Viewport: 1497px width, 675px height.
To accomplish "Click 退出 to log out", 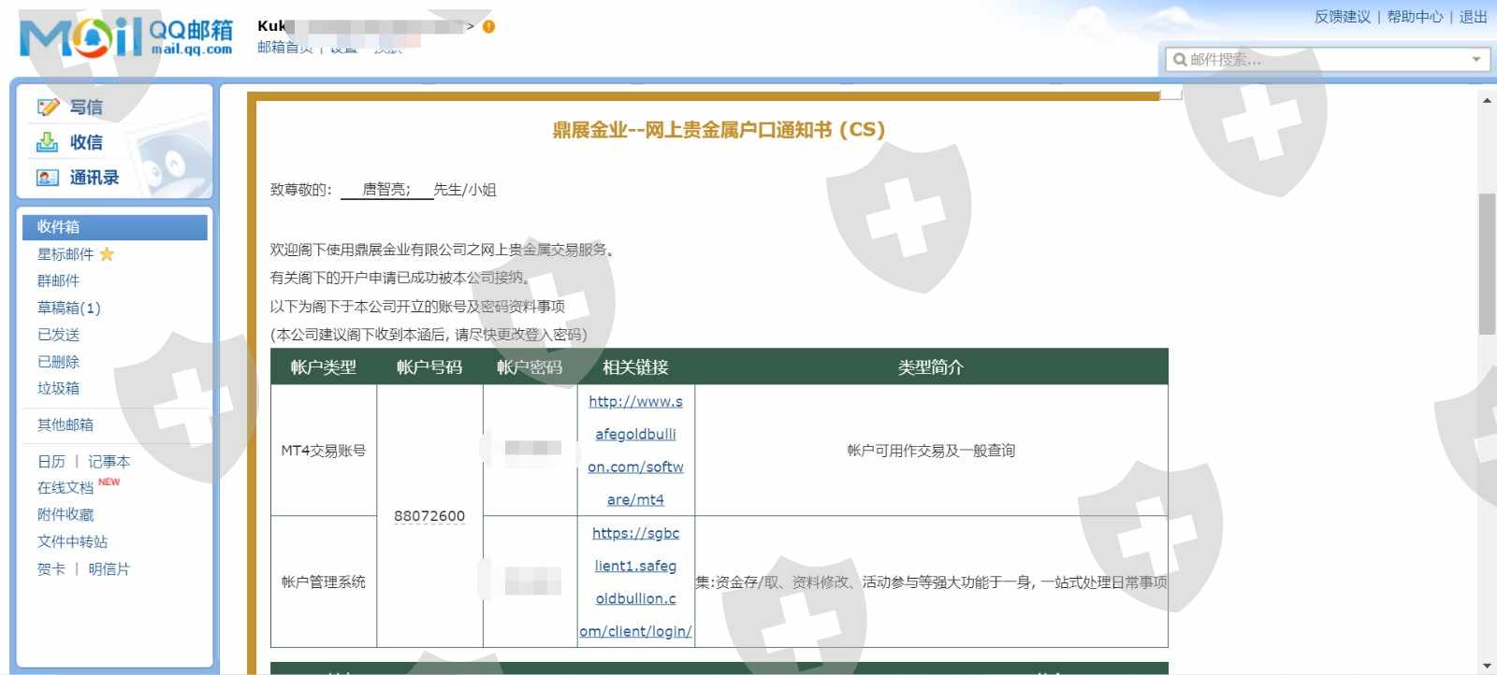I will click(1474, 17).
